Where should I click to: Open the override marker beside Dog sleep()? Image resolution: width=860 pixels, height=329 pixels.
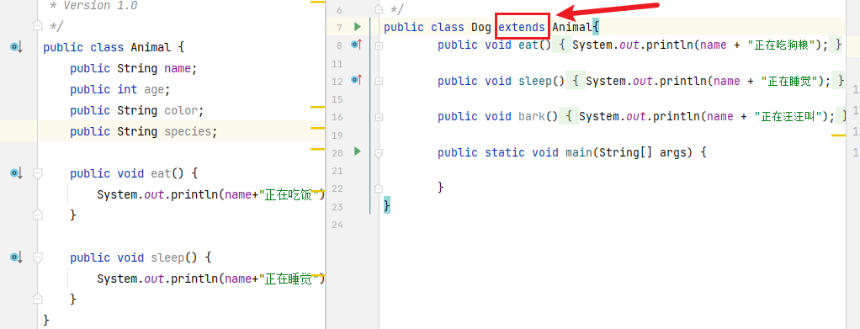tap(357, 81)
